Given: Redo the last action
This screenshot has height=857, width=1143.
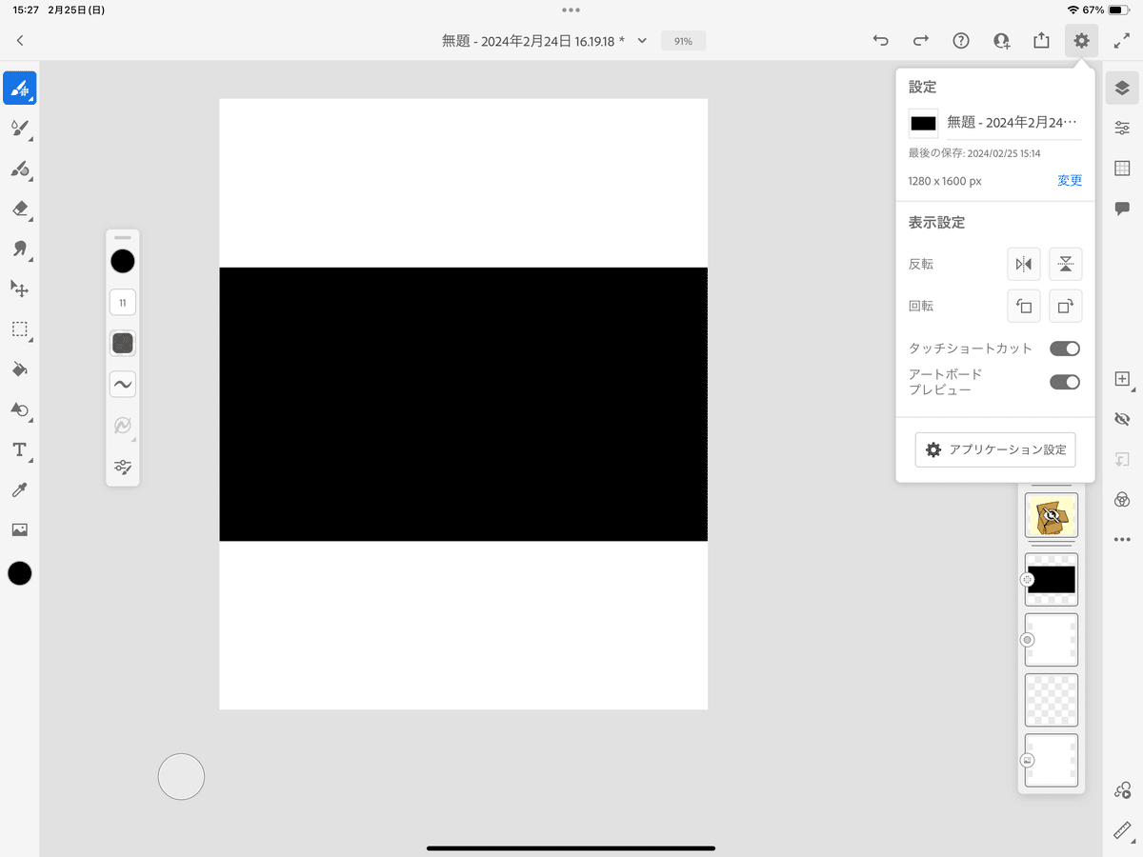Looking at the screenshot, I should pyautogui.click(x=921, y=41).
